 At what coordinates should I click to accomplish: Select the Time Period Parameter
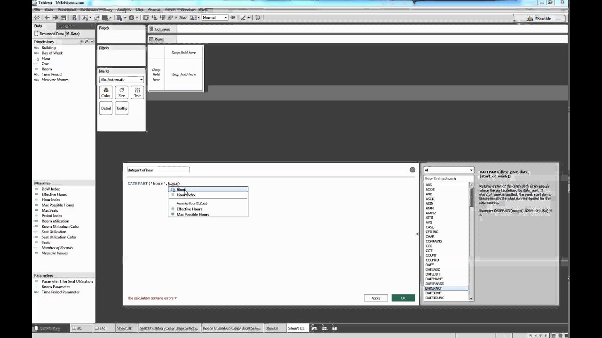(x=61, y=292)
